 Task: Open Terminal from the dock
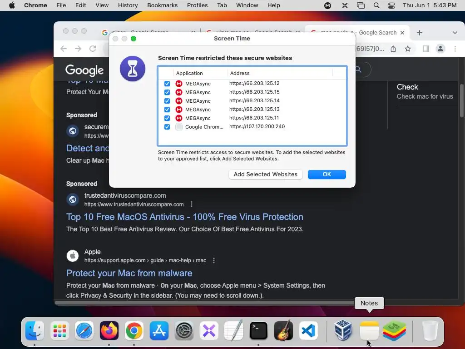(x=258, y=331)
